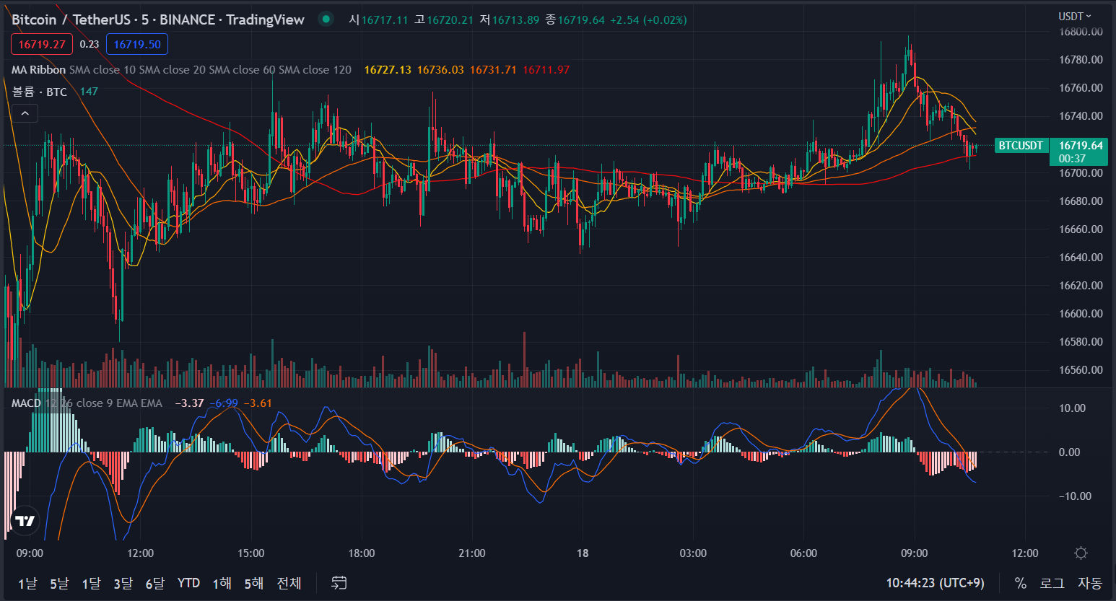This screenshot has width=1116, height=601.
Task: Click price axis label 16600.00
Action: click(x=1081, y=314)
